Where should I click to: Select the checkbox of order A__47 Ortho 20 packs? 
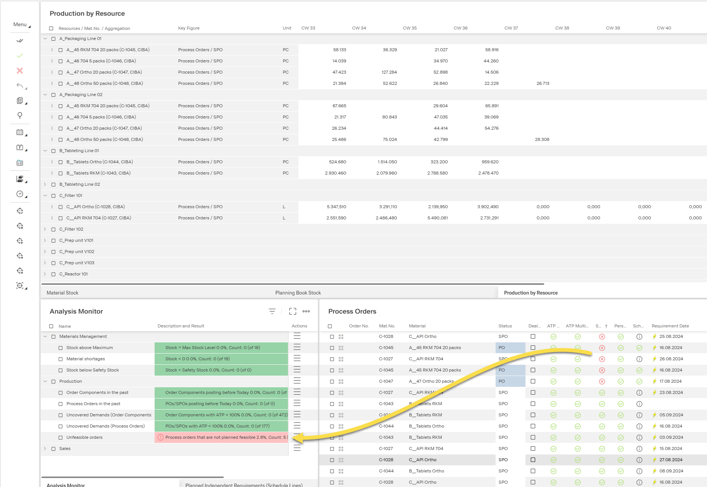coord(332,382)
